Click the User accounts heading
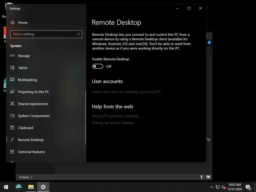This screenshot has height=192, width=256. tap(107, 81)
